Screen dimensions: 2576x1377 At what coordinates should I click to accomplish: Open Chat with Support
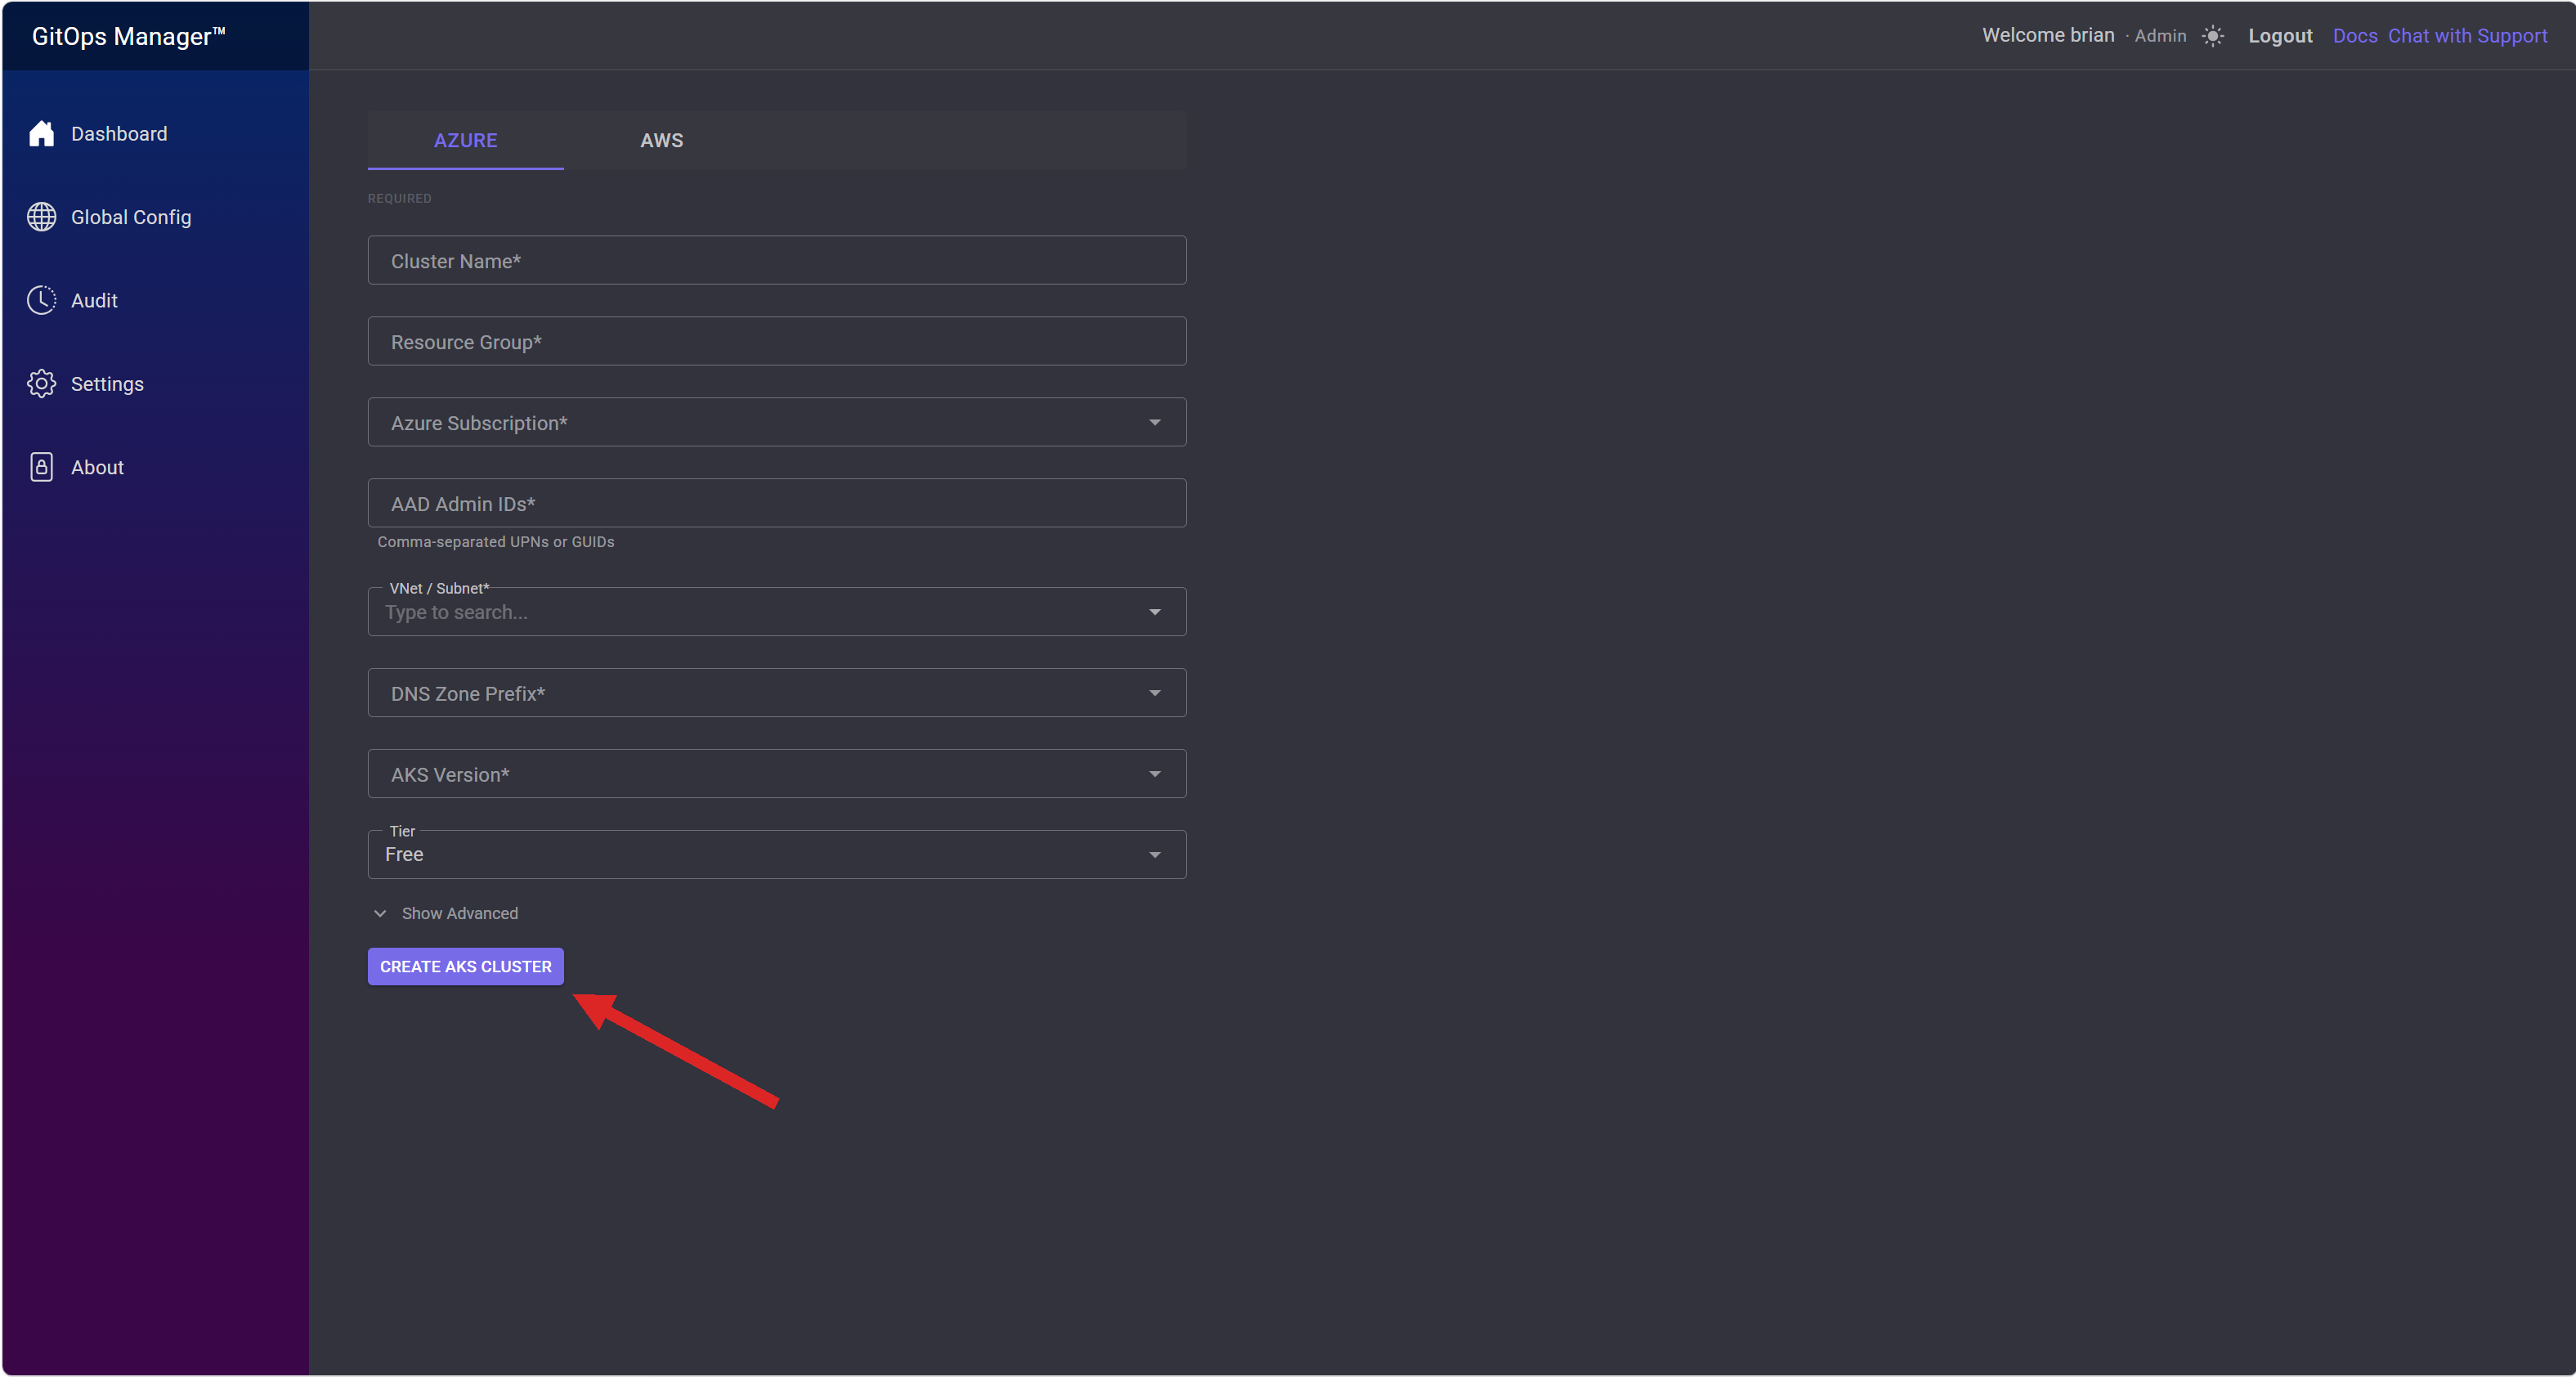(x=2467, y=36)
